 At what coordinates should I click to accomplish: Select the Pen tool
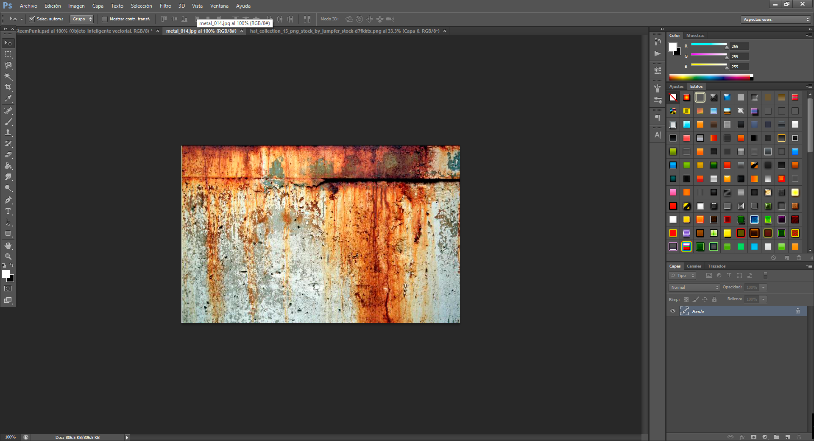(x=8, y=200)
